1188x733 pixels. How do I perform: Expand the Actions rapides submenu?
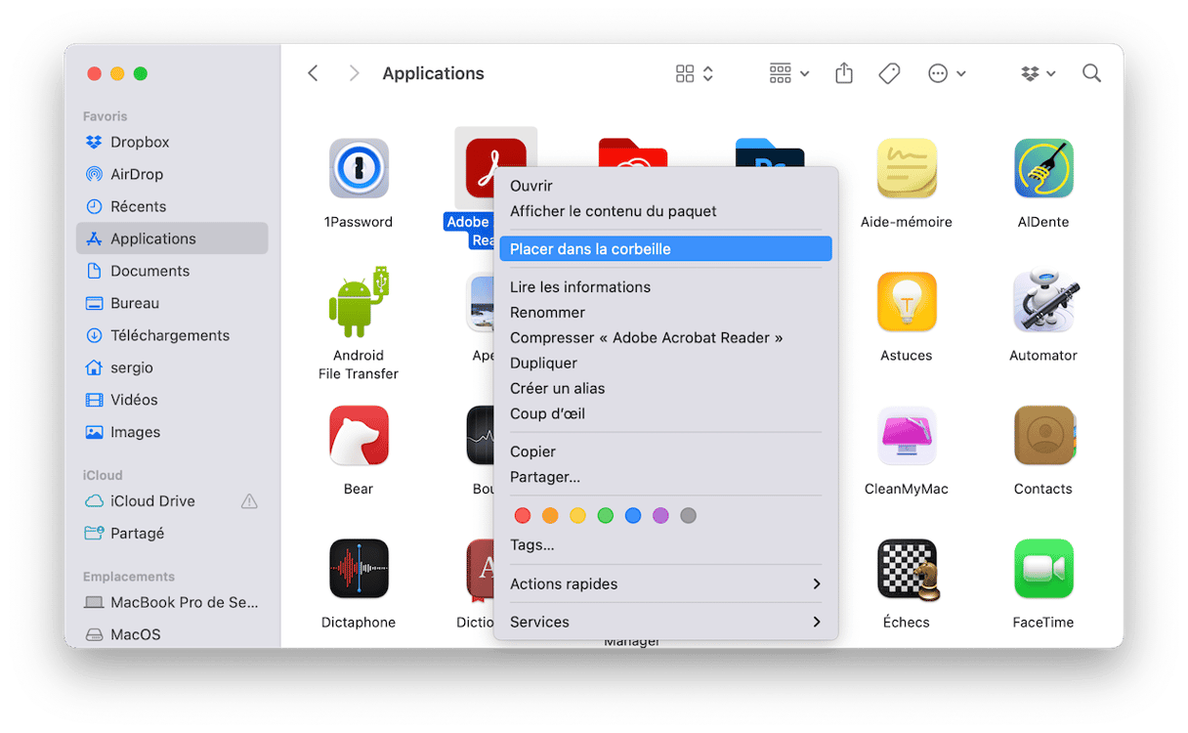click(664, 584)
